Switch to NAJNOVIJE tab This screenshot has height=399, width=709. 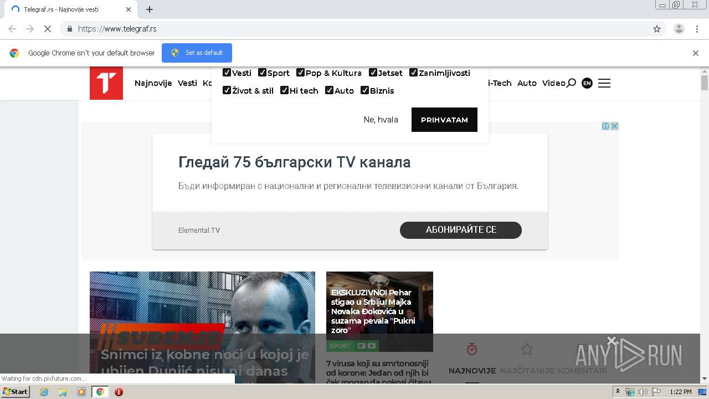472,371
